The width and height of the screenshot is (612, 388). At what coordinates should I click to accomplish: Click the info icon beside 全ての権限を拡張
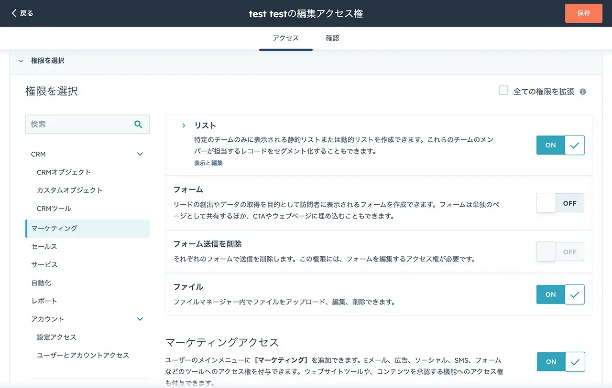point(583,92)
